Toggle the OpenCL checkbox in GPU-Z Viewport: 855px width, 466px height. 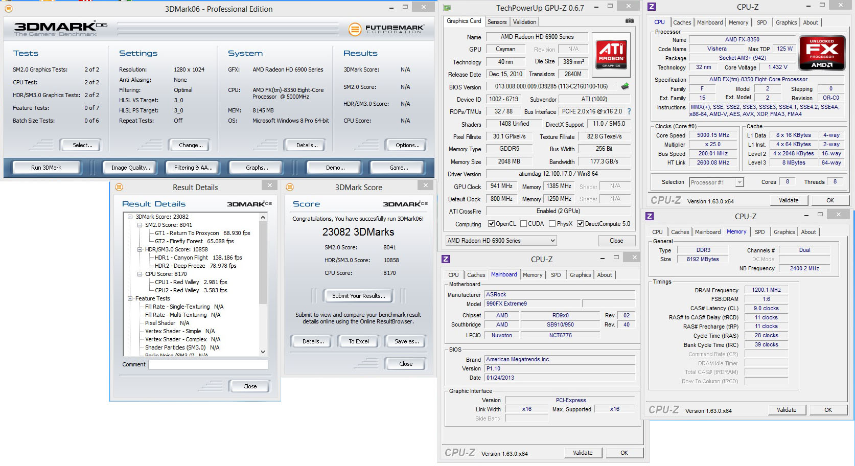pos(491,224)
